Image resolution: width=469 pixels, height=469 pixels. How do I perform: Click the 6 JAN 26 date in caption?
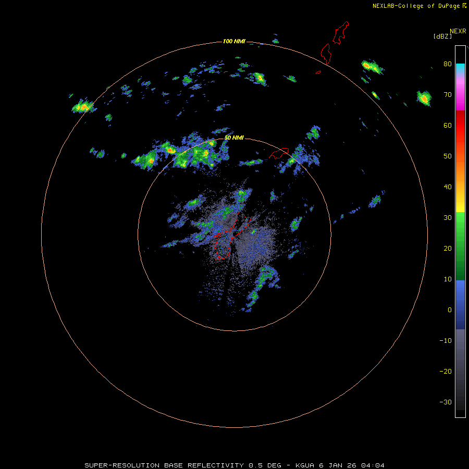(x=338, y=465)
